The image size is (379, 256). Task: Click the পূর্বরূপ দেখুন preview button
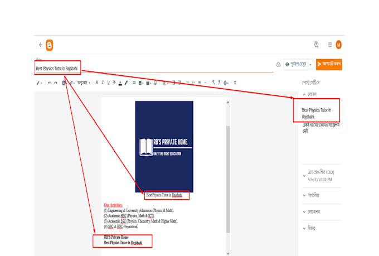coord(296,64)
